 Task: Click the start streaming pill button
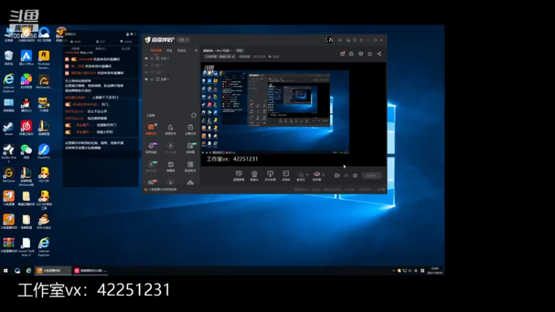372,175
